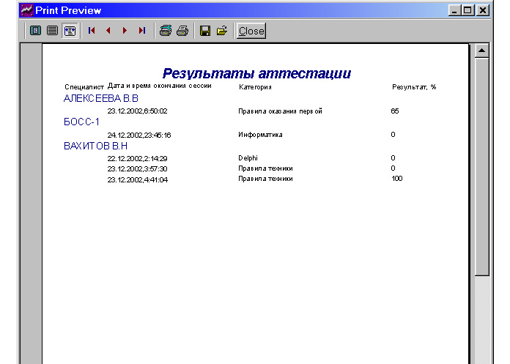Click the report title Результаты аттестации
The image size is (510, 364).
click(256, 74)
